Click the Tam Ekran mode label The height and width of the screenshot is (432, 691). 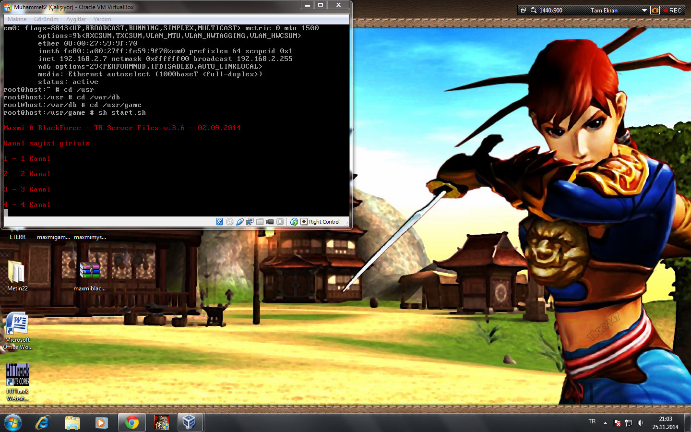point(604,10)
